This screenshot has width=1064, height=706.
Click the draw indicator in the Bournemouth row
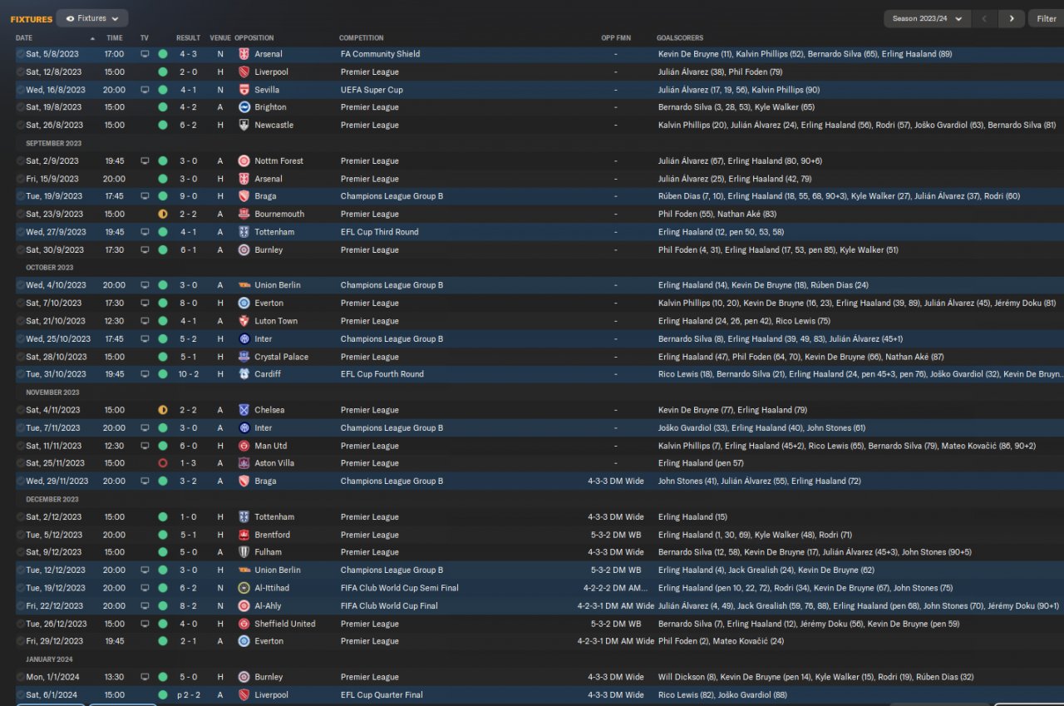(163, 214)
